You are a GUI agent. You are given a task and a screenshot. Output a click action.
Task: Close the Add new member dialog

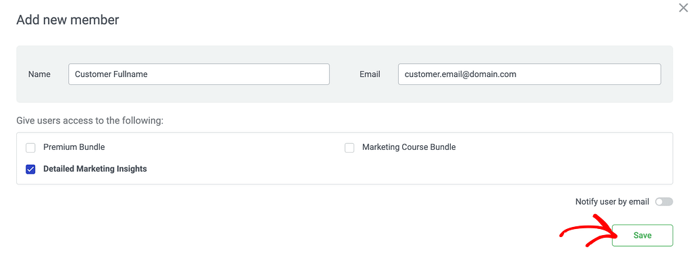[683, 7]
